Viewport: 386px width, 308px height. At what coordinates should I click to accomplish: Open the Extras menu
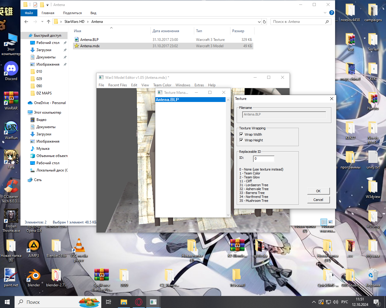(x=199, y=85)
